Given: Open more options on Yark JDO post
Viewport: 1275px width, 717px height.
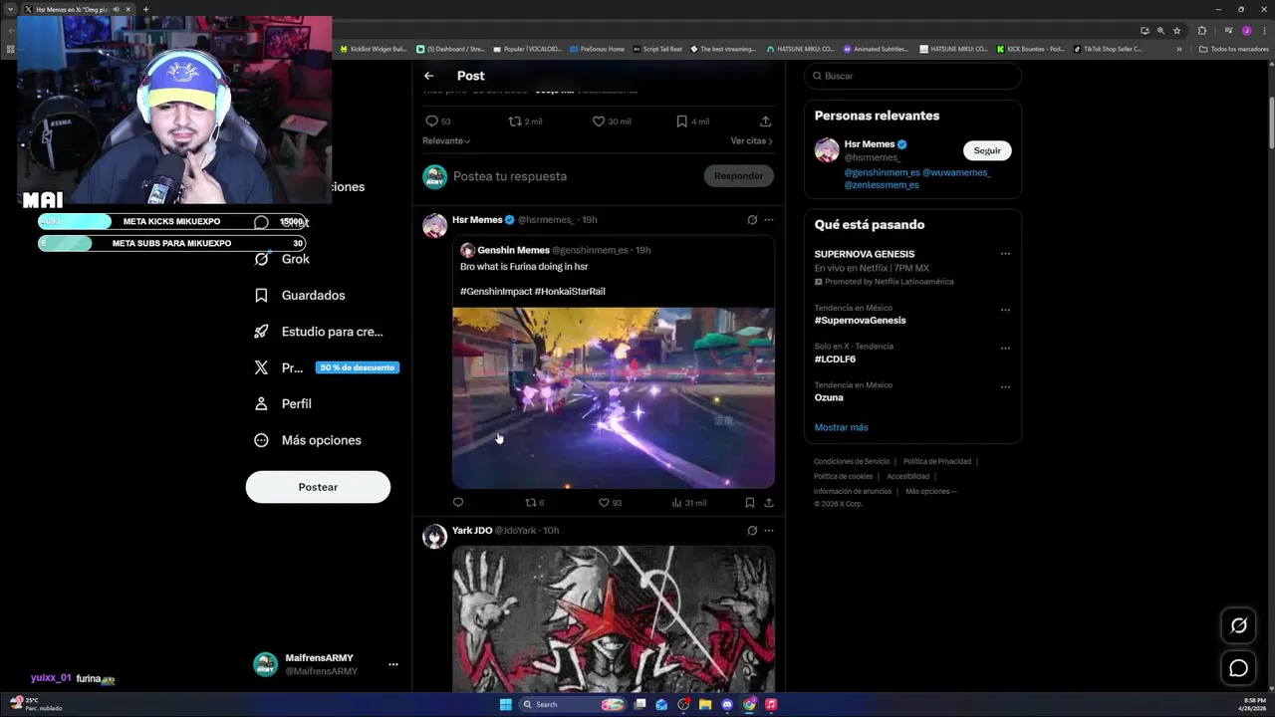Looking at the screenshot, I should click(768, 531).
